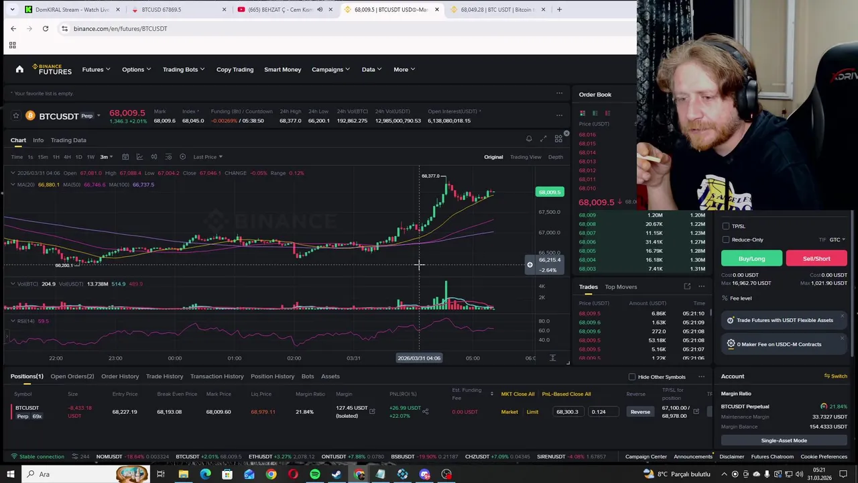Click Buy/Long button
Screen dimensions: 858x483
click(751, 259)
